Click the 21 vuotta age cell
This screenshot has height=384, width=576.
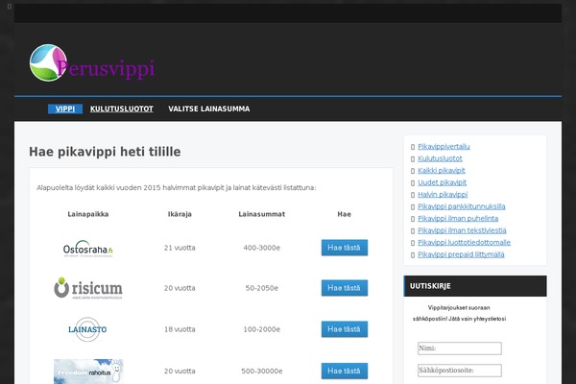point(180,248)
